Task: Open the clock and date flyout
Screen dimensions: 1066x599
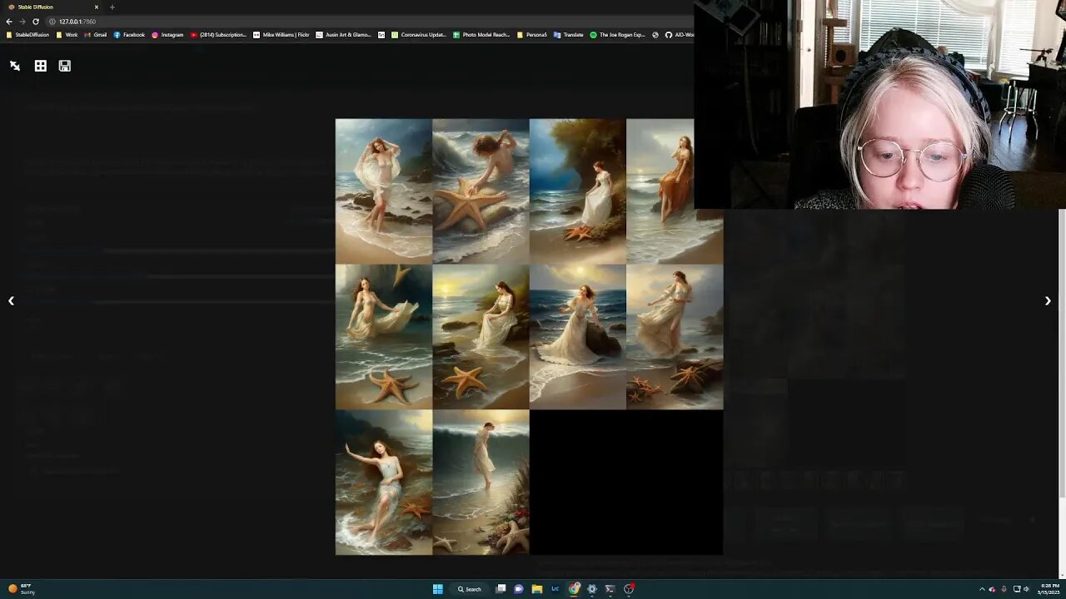Action: point(1049,589)
